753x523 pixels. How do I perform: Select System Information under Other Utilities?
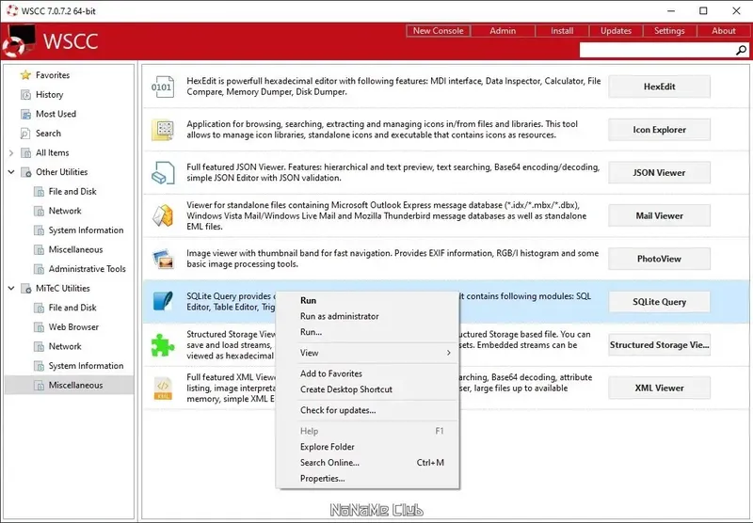(86, 230)
